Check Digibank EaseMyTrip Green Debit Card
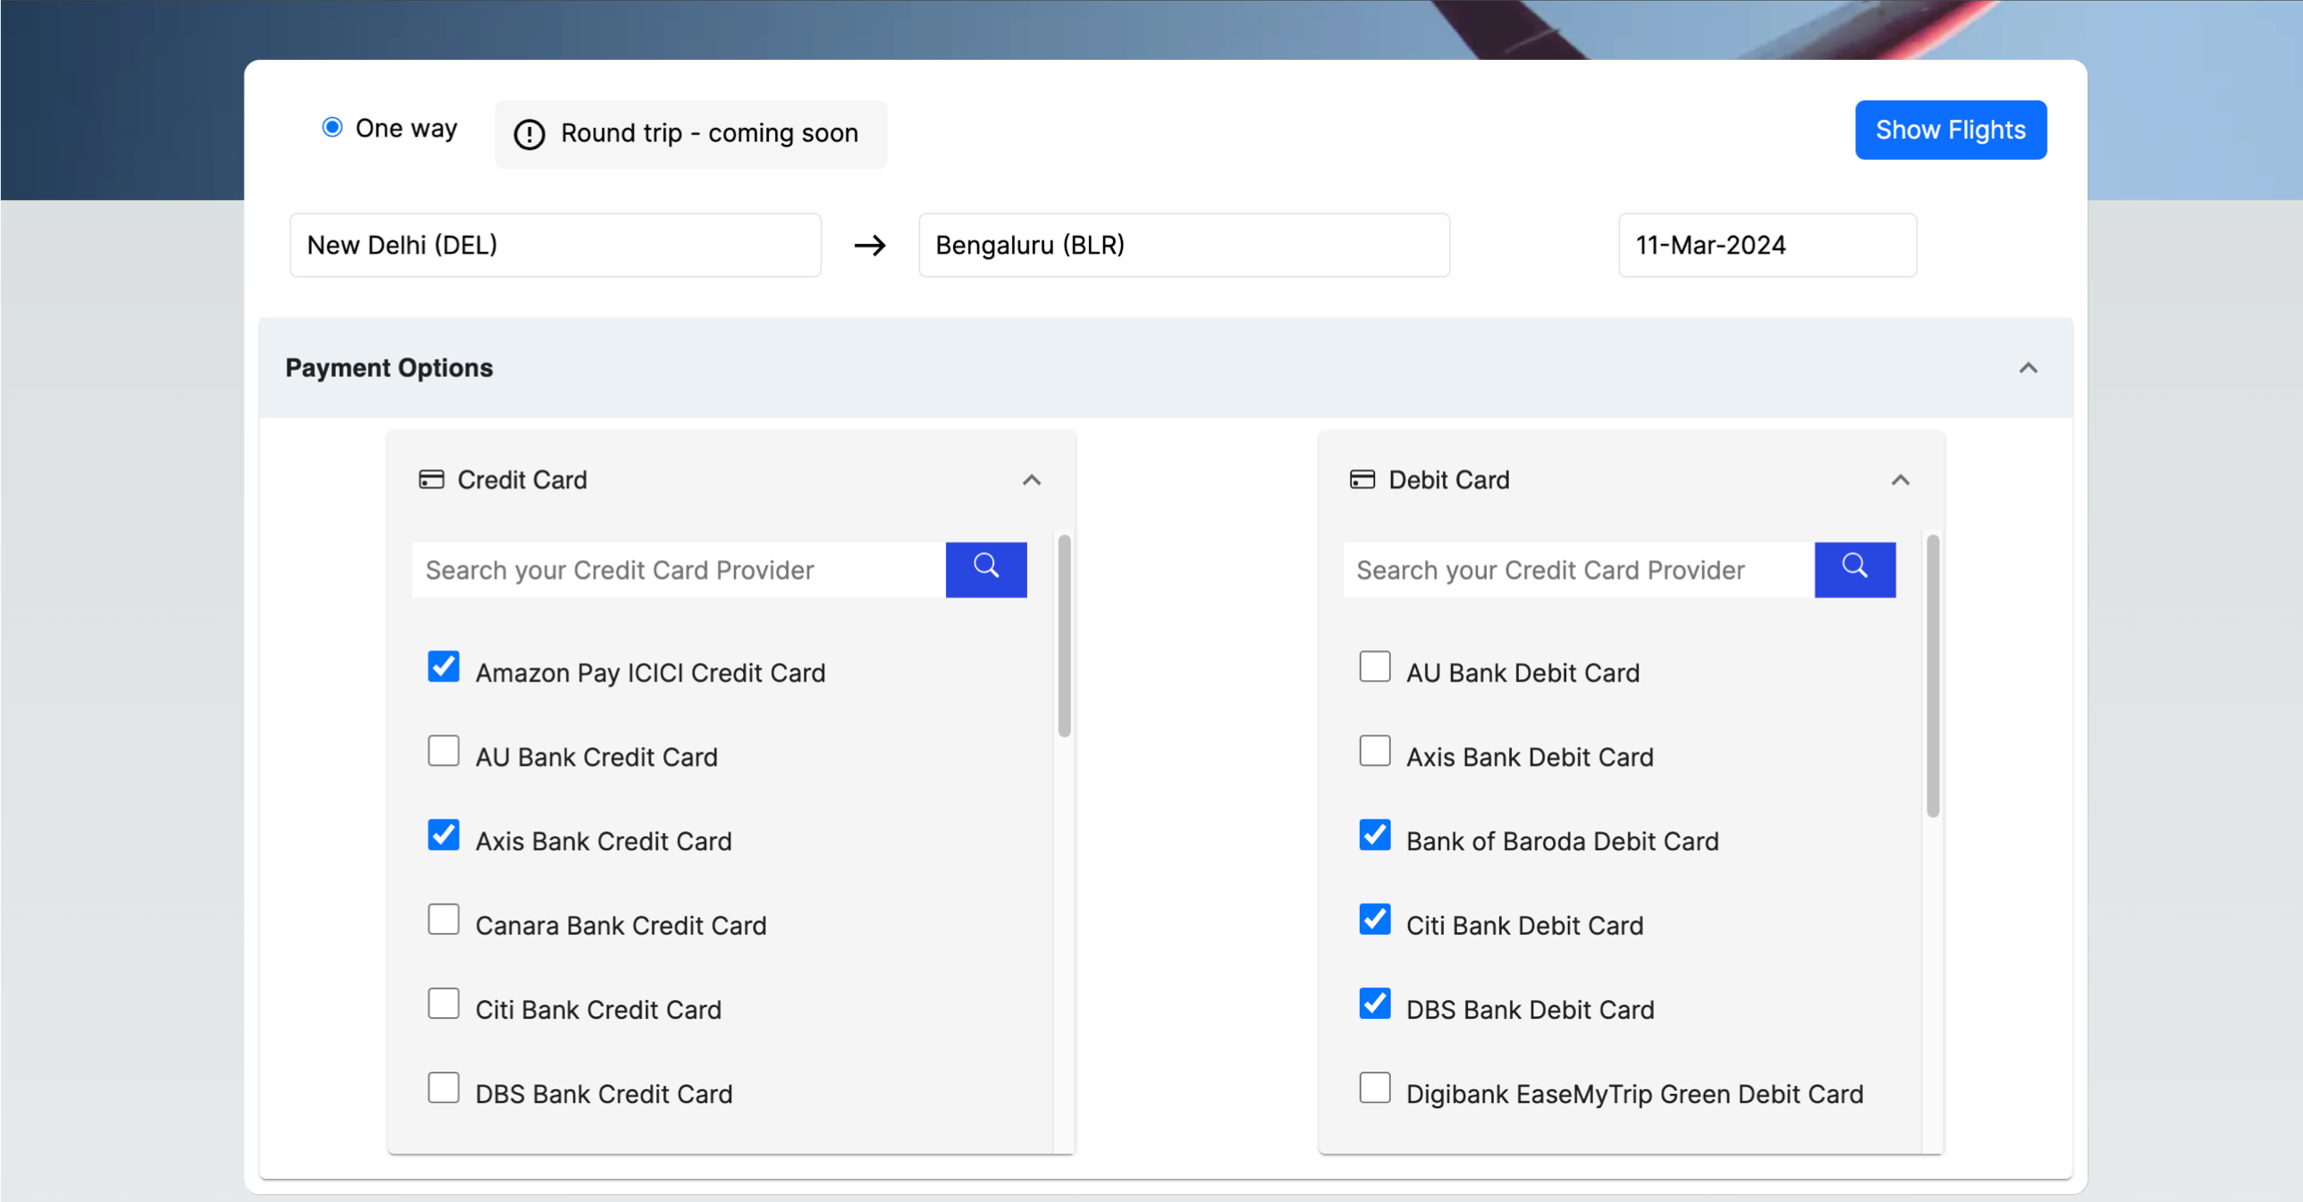2303x1202 pixels. coord(1374,1088)
